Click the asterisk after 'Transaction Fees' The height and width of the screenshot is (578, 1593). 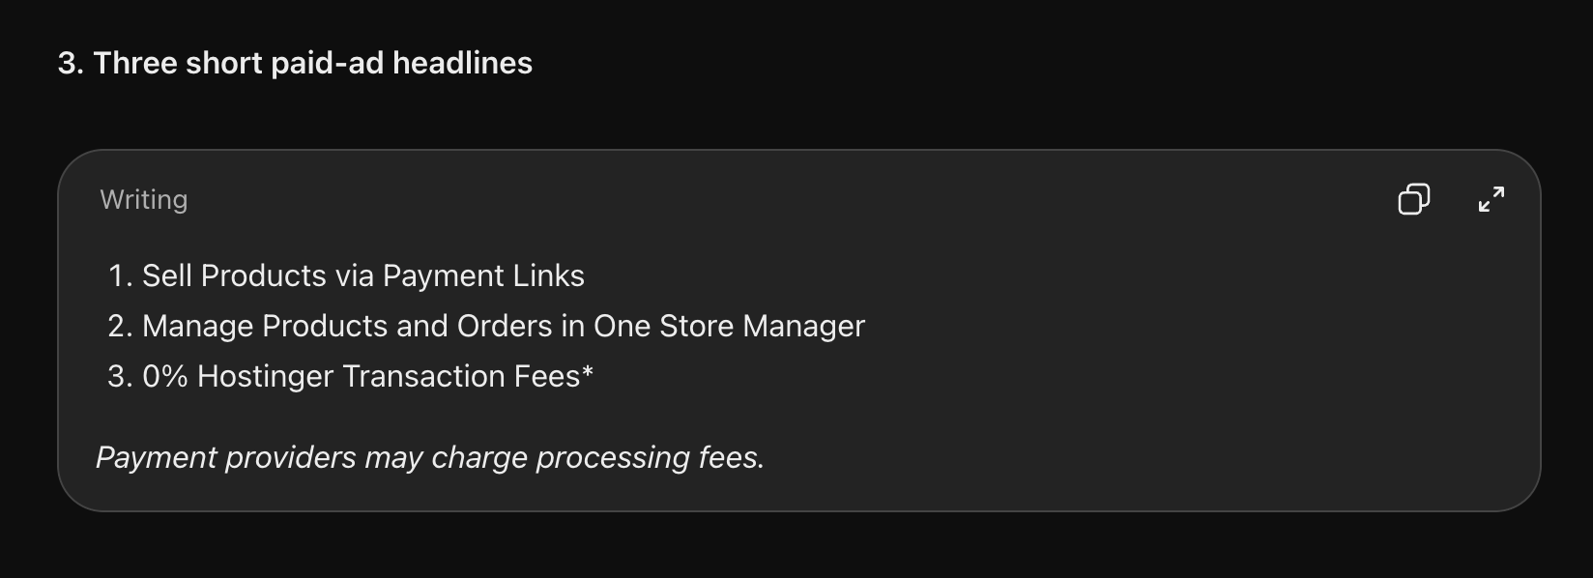[x=588, y=371]
